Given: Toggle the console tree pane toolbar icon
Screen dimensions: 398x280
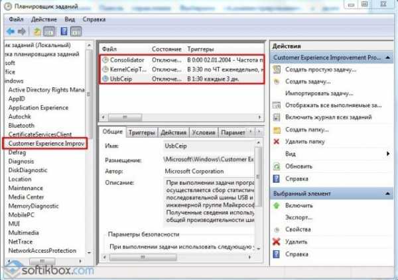Looking at the screenshot, I should [x=49, y=32].
